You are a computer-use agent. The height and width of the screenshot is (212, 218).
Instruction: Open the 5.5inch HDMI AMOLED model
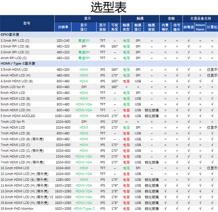(x=18, y=116)
